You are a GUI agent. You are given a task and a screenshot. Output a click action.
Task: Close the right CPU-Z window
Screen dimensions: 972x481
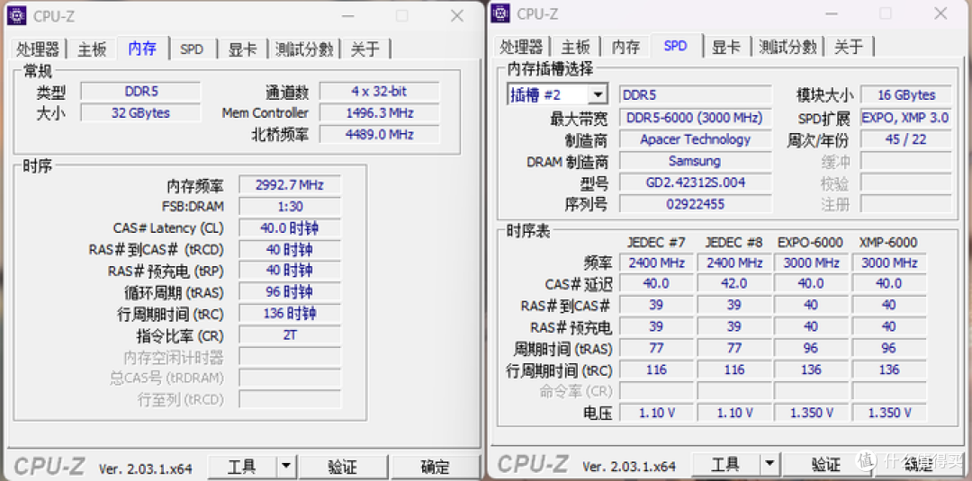coord(940,13)
